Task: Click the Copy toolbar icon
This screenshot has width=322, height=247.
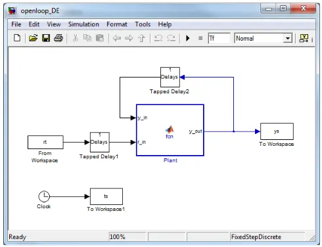Action: point(87,38)
